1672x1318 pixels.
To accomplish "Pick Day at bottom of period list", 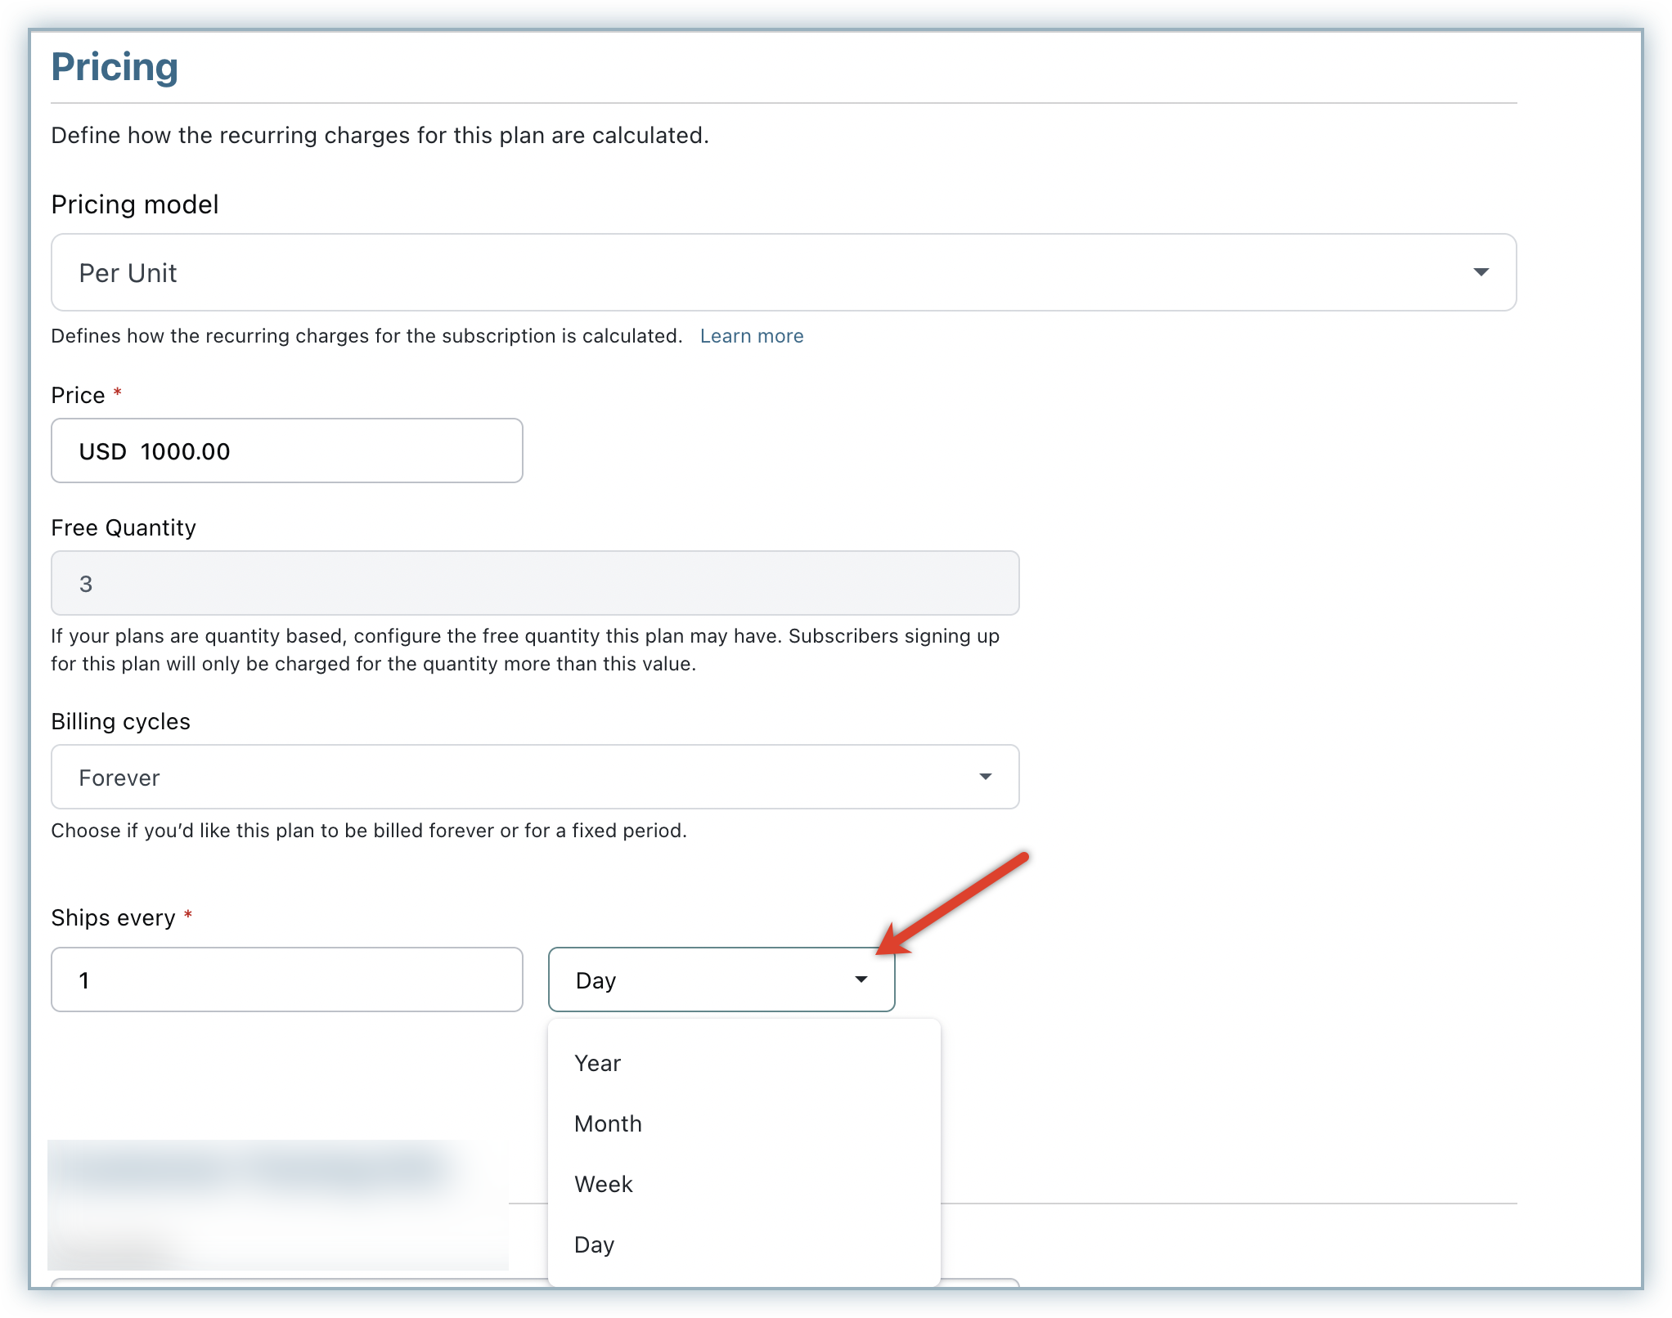I will 595,1244.
